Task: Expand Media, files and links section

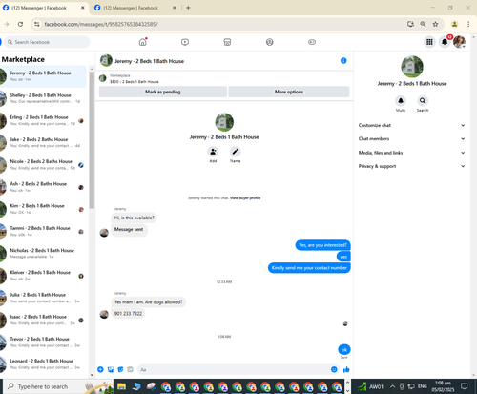Action: click(x=411, y=153)
